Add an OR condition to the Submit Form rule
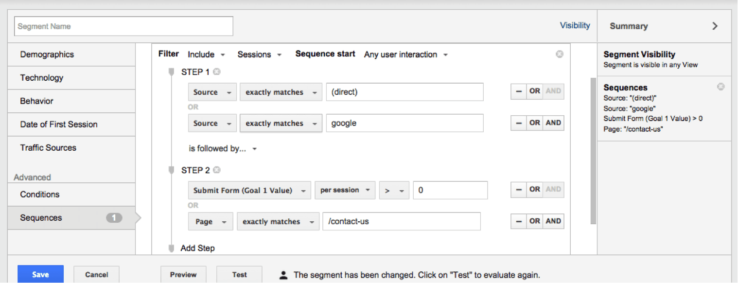Image resolution: width=738 pixels, height=283 pixels. [534, 190]
